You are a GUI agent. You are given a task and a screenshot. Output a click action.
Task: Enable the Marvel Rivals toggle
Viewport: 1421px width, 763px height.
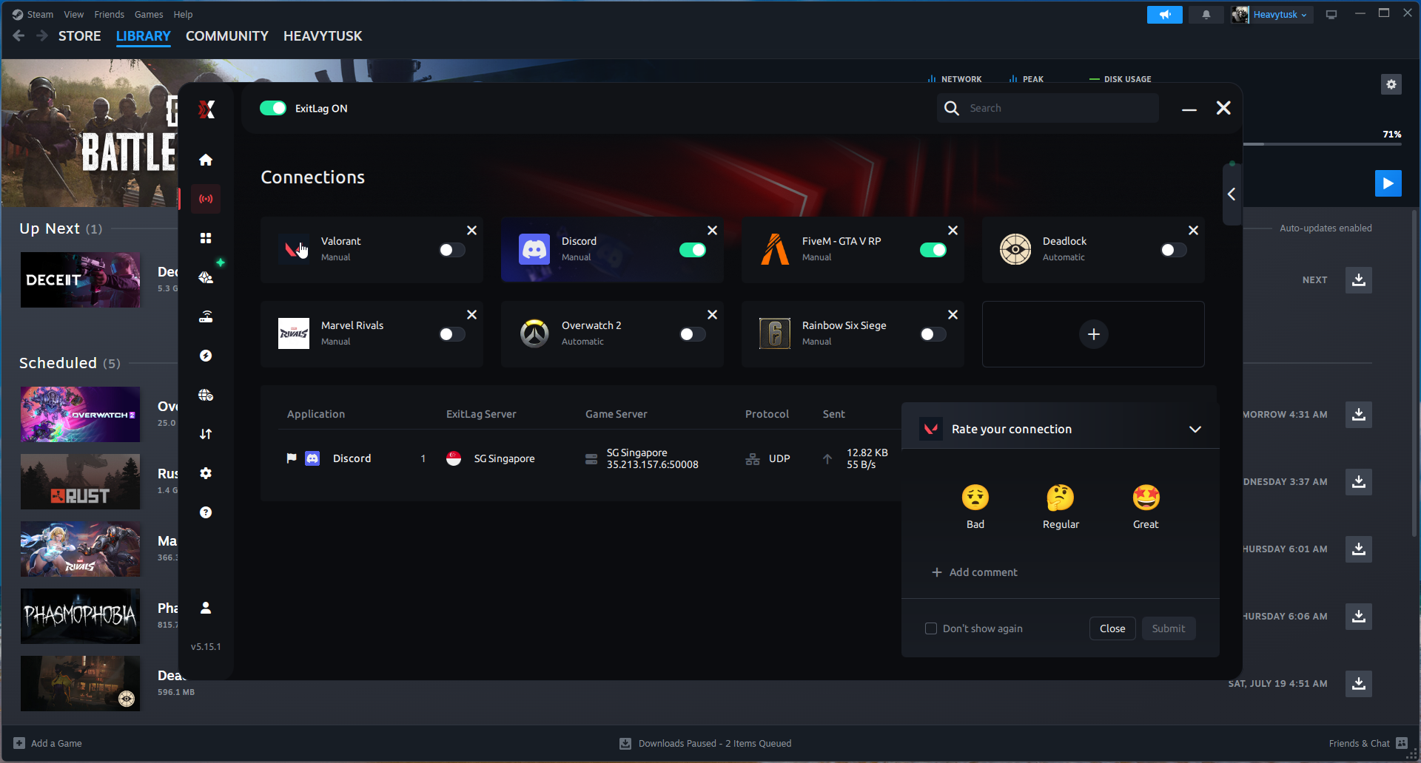452,334
